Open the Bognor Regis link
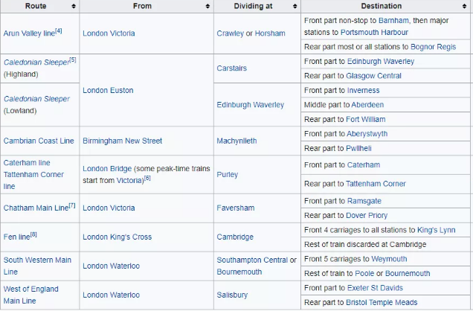Image resolution: width=473 pixels, height=311 pixels. pos(433,47)
